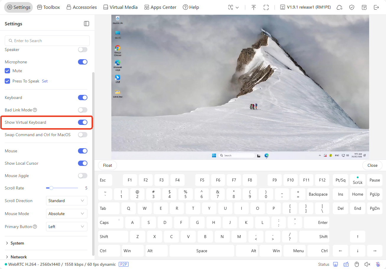Enable the Mouse Jiggle toggle
This screenshot has width=386, height=269.
point(83,176)
